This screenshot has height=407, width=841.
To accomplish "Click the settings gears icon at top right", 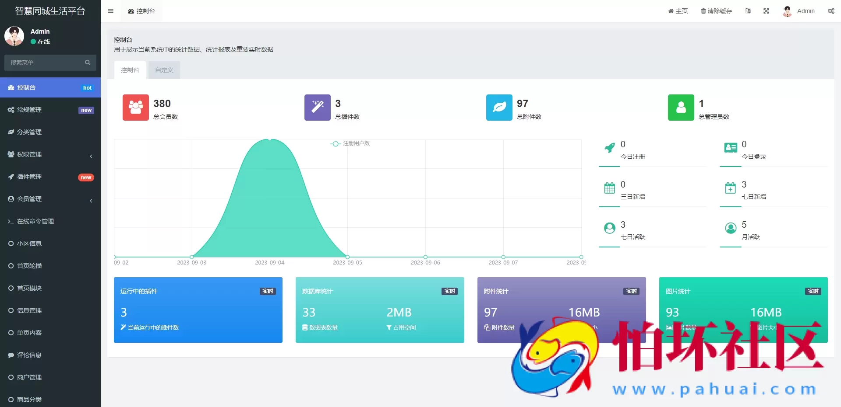I will [x=830, y=11].
